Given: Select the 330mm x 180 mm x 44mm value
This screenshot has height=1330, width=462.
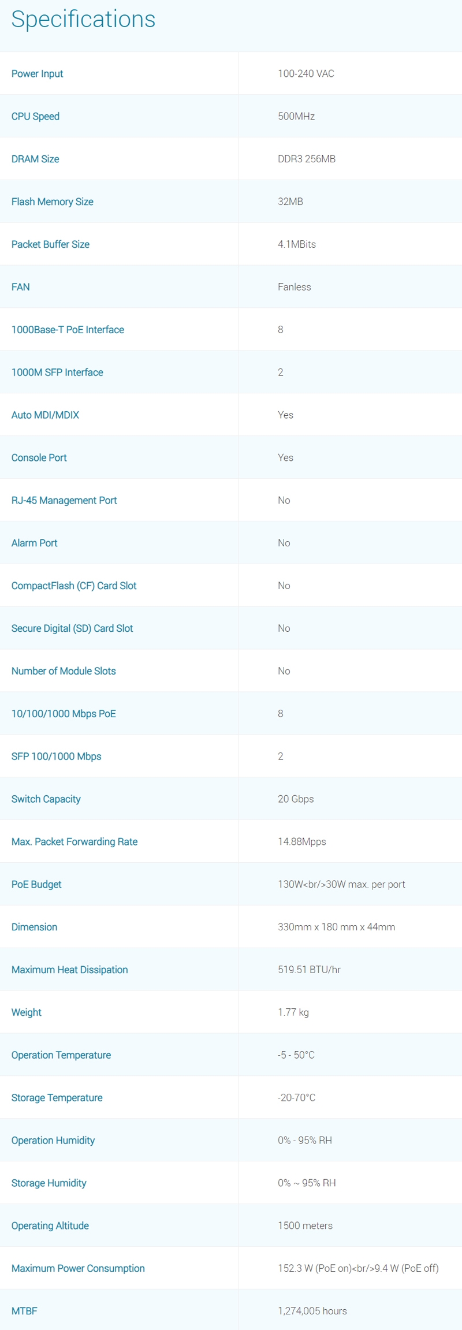Looking at the screenshot, I should point(336,927).
